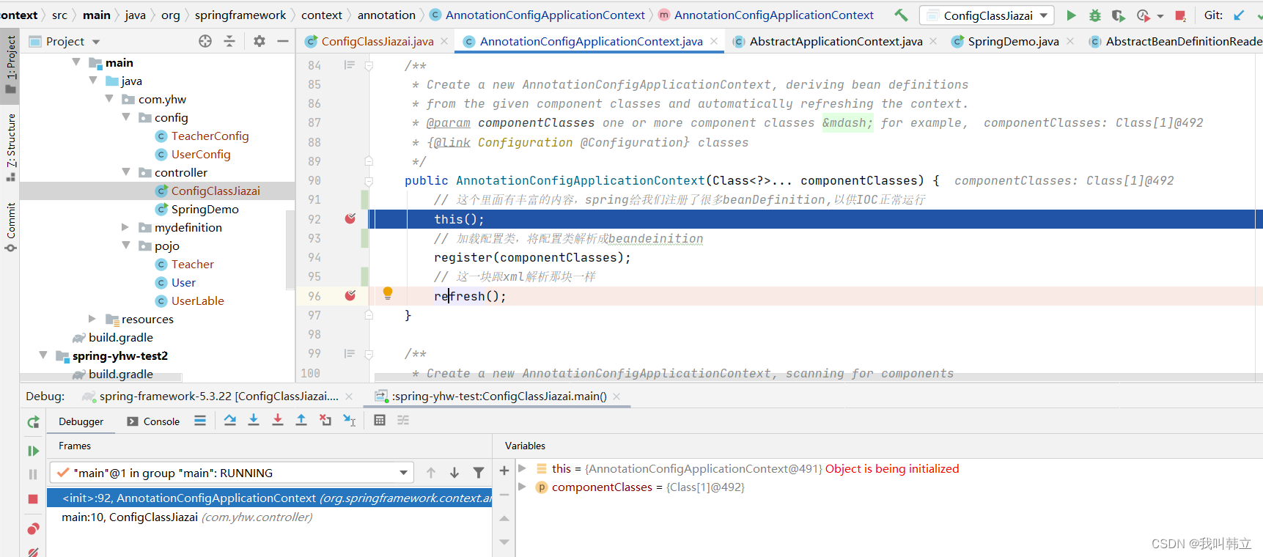Open the SpringDemo.java editor tab

pos(1013,41)
